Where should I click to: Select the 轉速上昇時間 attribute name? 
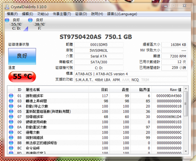point(36,101)
